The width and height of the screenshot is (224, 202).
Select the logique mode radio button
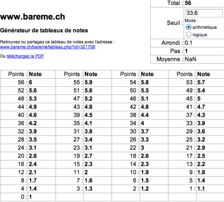[x=189, y=34]
